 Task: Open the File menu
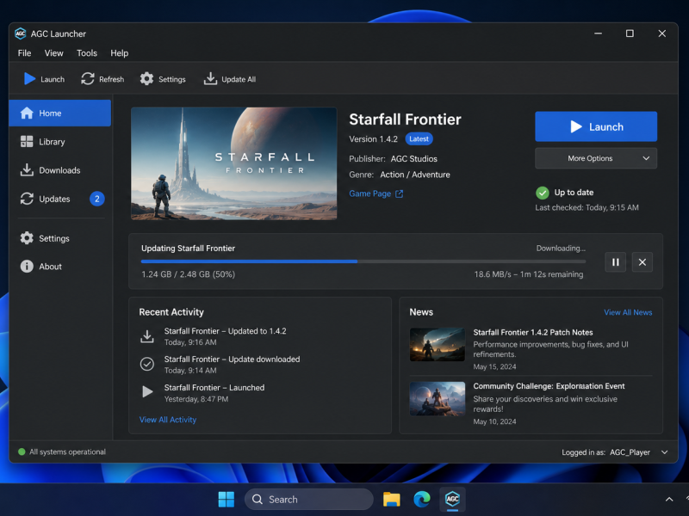(x=25, y=53)
